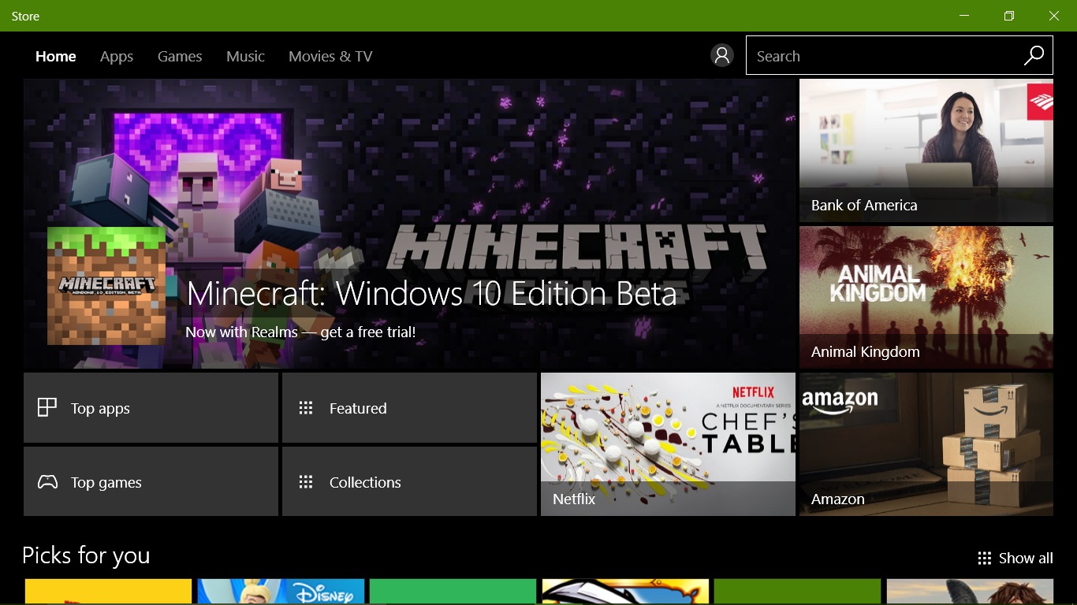Open the Animal Kingdom tile
Image resolution: width=1077 pixels, height=605 pixels.
coord(926,297)
